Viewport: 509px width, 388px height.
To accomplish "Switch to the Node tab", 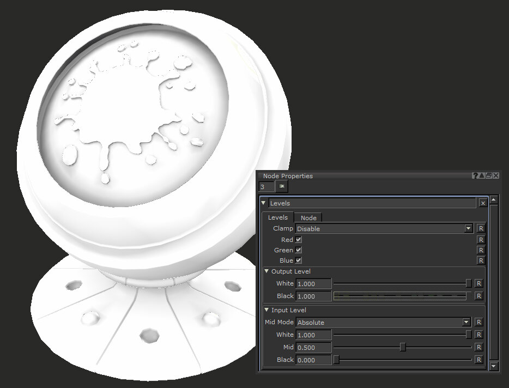I will 308,218.
